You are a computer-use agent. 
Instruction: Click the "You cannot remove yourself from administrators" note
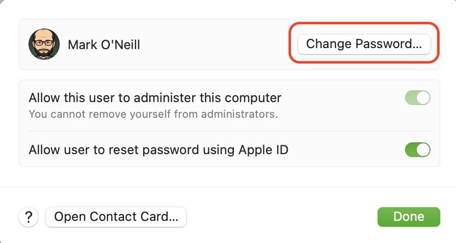[153, 114]
